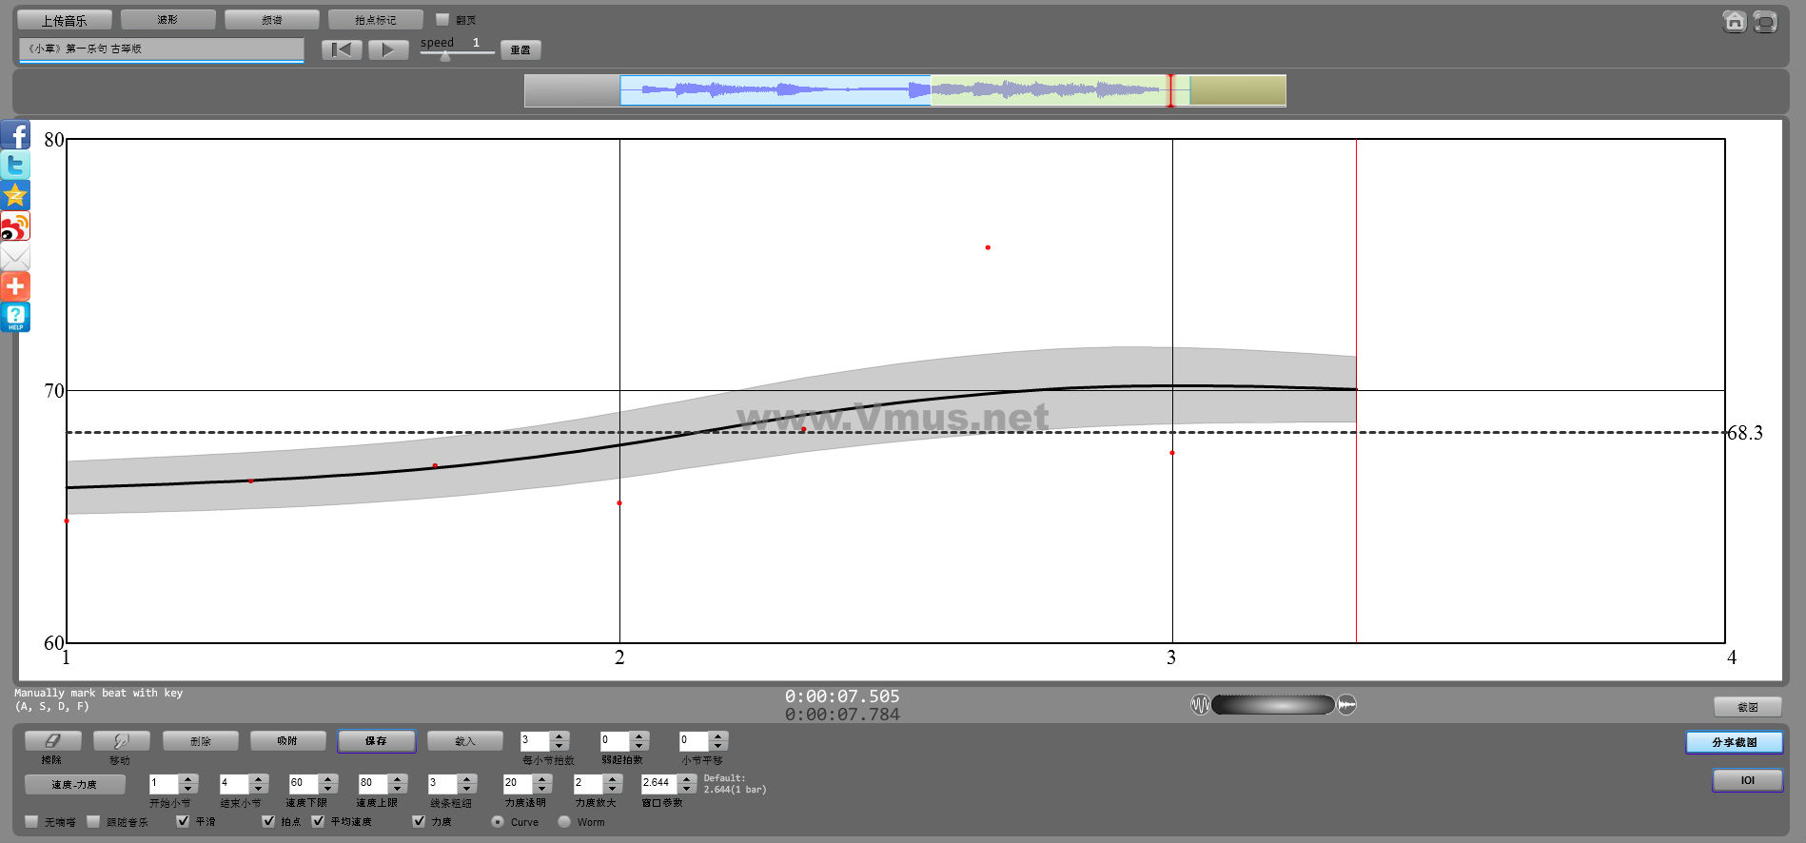The image size is (1806, 843).
Task: Increase 弱起拍数 stepper value
Action: (x=639, y=735)
